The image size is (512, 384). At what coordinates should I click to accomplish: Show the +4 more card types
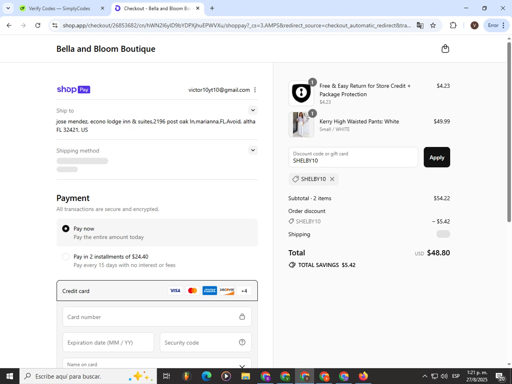click(x=244, y=291)
